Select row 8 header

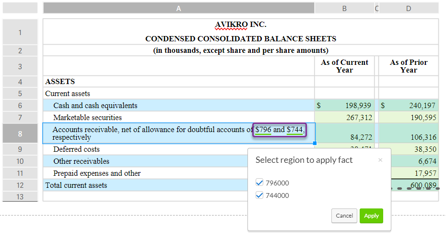(x=20, y=134)
